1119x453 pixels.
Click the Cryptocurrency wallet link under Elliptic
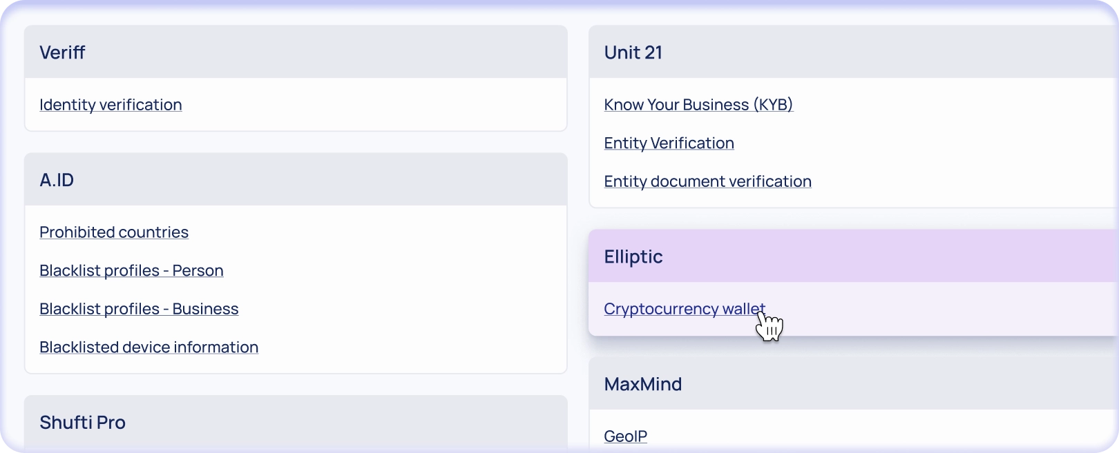(x=684, y=309)
